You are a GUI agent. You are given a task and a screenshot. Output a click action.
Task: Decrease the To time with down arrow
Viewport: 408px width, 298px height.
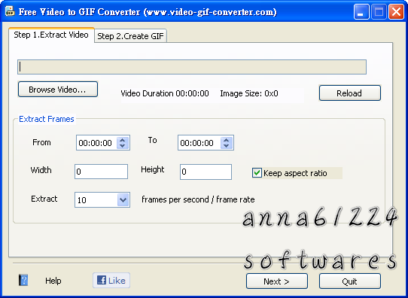pos(226,146)
